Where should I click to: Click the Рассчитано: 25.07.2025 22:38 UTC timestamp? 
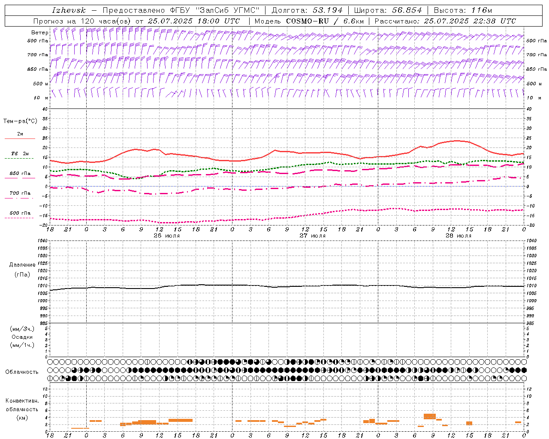[445, 21]
